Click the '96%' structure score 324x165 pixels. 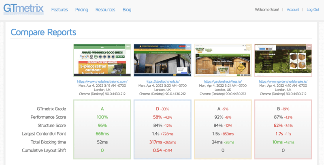102,125
